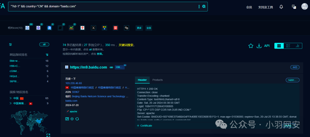Screen dimensions: 310x137
Task: Click the Baidu favicon beside https://m9.baidu.com
Action: click(67, 67)
